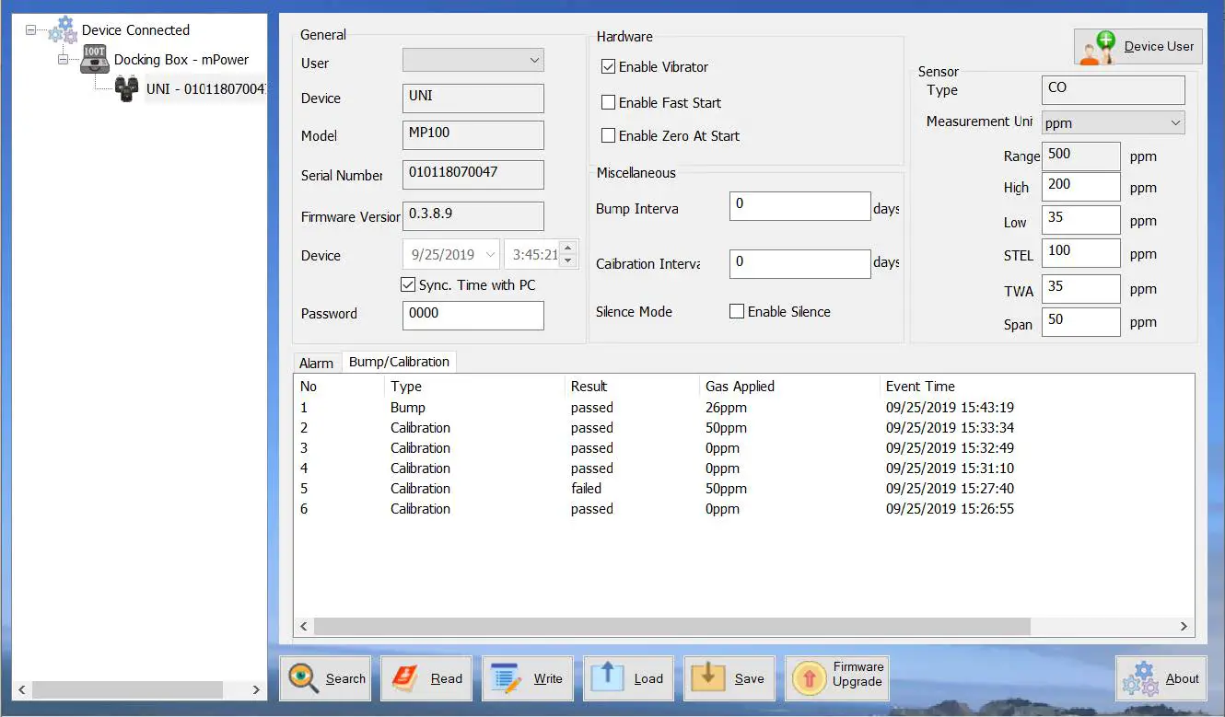Enable the Fast Start checkbox
1225x717 pixels.
[608, 102]
